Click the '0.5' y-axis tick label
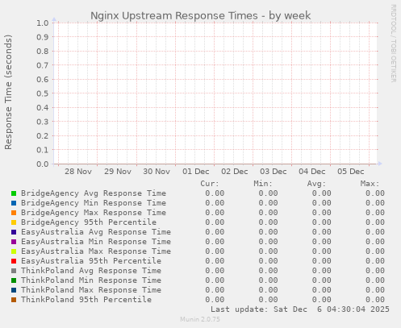Screen dimensions: 401x328 click(x=43, y=93)
